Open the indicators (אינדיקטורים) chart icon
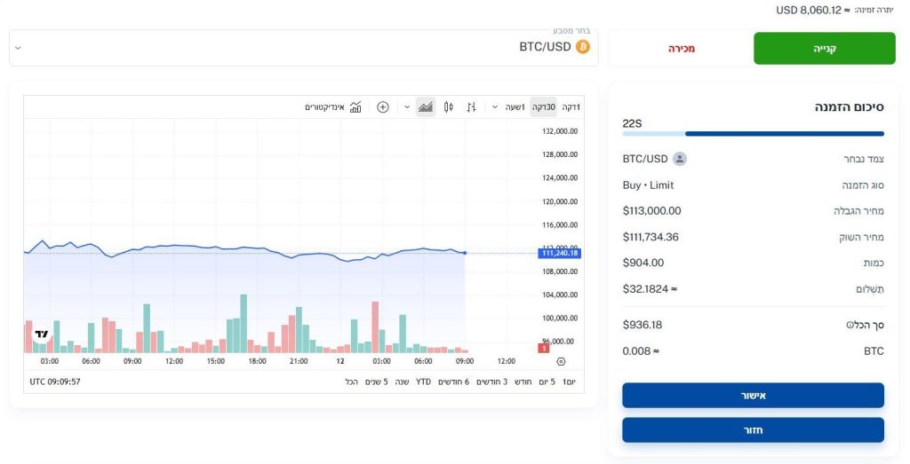Screen dimensions: 910x464 (355, 107)
